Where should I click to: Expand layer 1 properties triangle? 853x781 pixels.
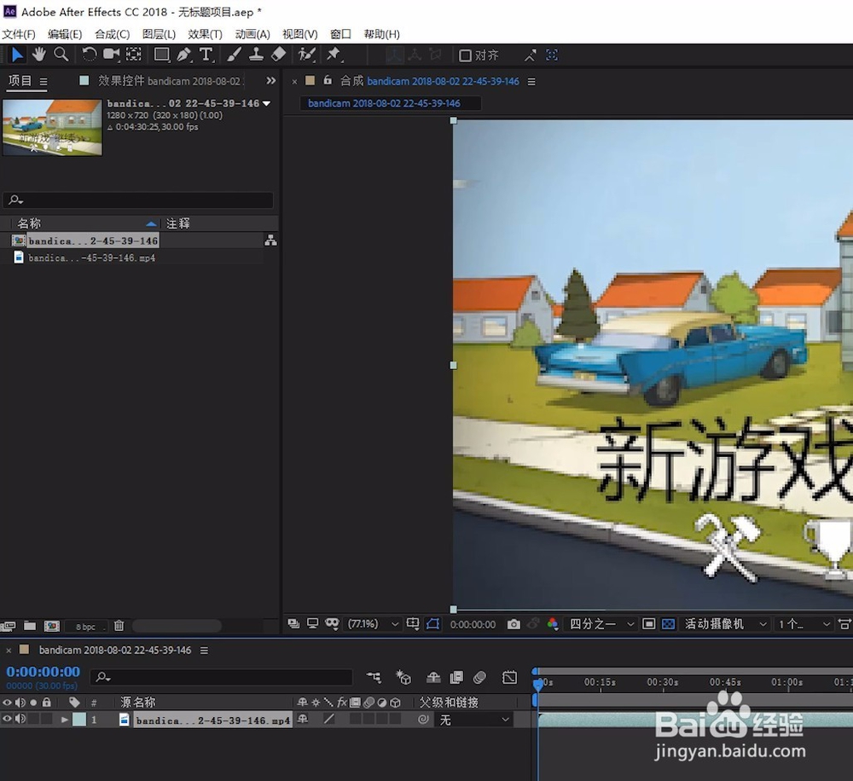pyautogui.click(x=65, y=720)
